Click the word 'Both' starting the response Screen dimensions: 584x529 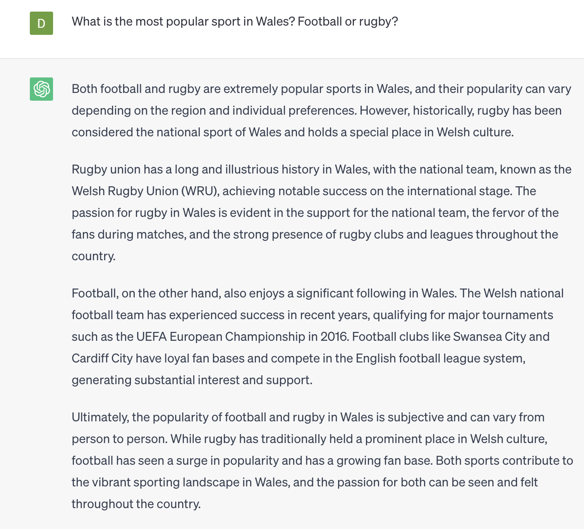point(84,89)
